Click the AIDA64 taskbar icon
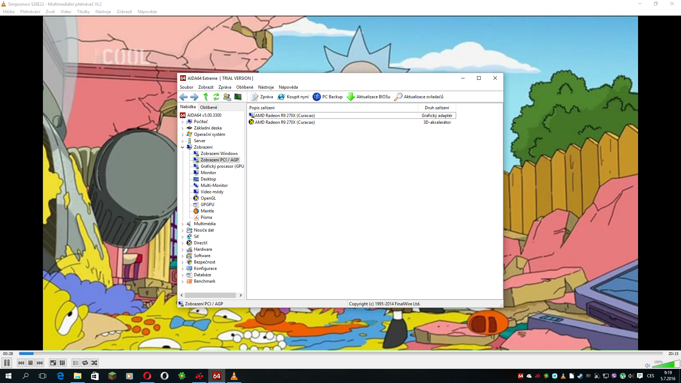The image size is (681, 383). (216, 376)
